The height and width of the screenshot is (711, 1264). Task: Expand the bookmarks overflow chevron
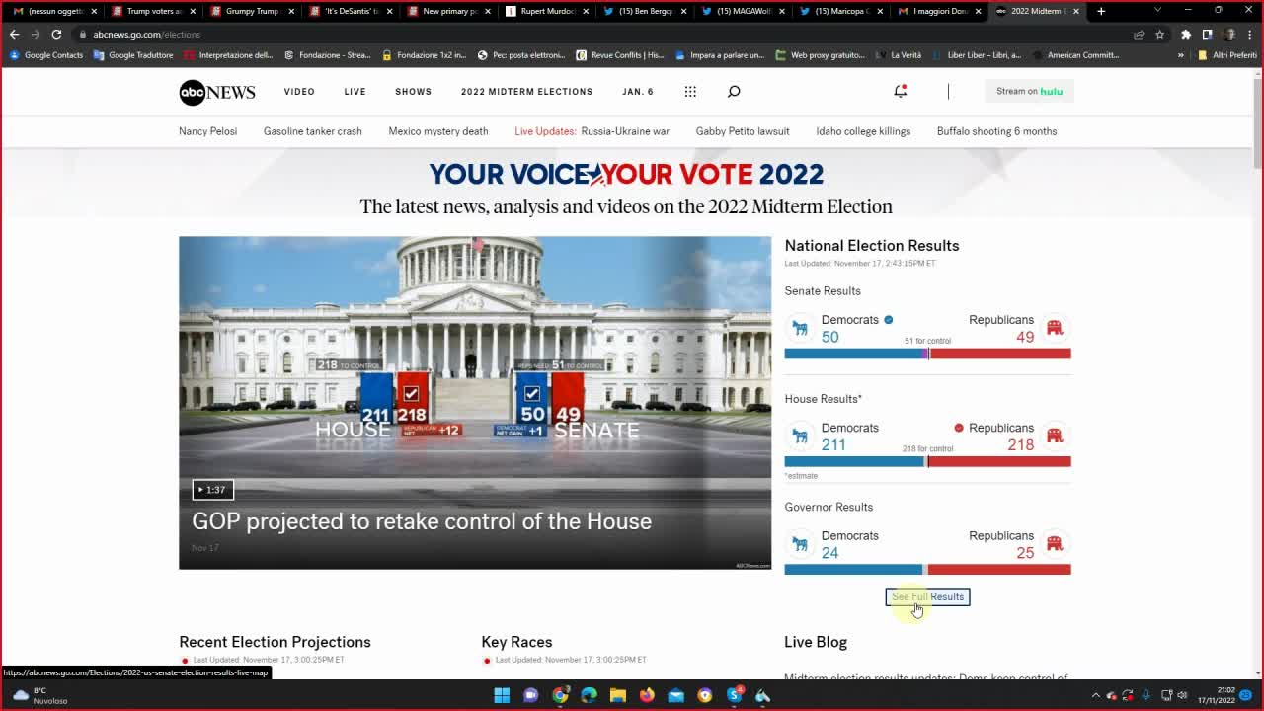click(x=1181, y=55)
